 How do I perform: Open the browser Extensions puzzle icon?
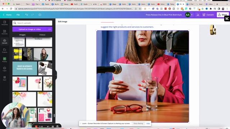point(211,9)
